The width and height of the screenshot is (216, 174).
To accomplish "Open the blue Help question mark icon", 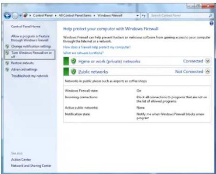I will (x=211, y=23).
